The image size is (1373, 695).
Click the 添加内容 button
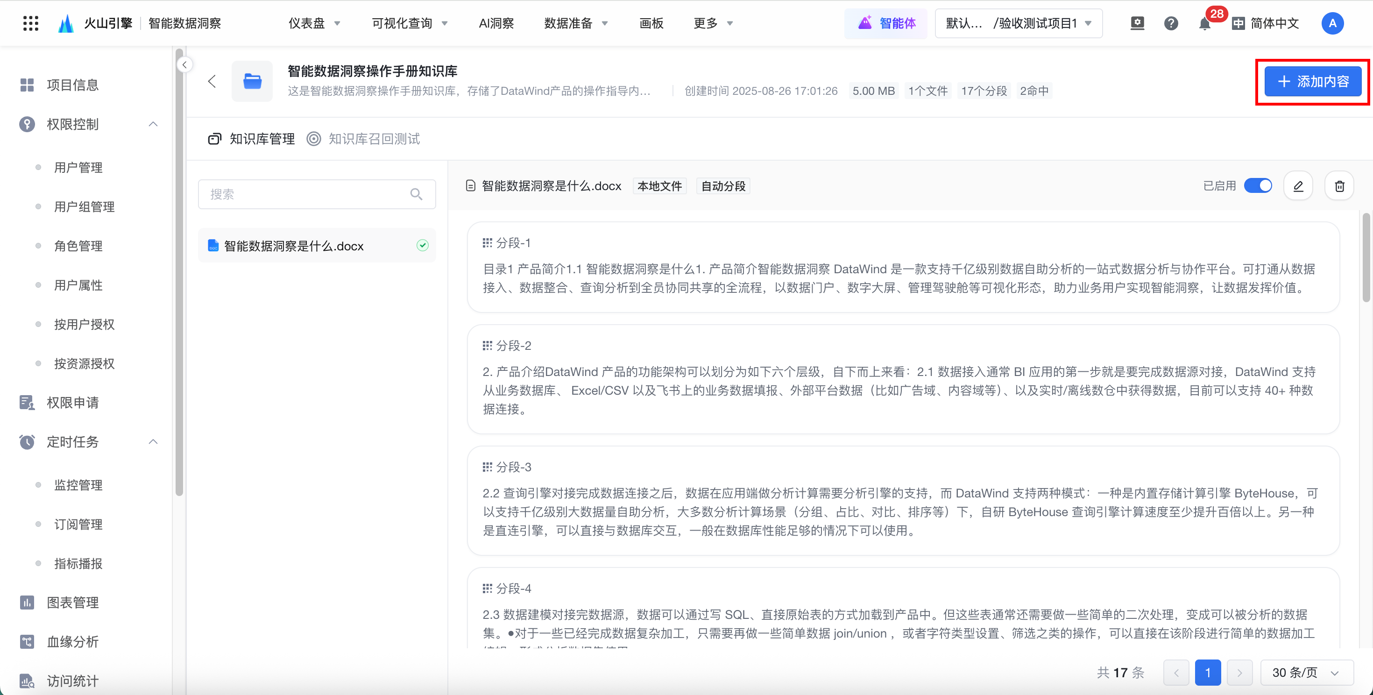(x=1313, y=82)
